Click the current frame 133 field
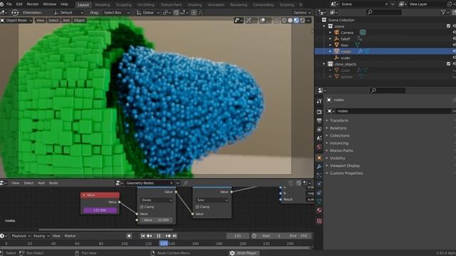Image resolution: width=456 pixels, height=256 pixels. pos(237,236)
